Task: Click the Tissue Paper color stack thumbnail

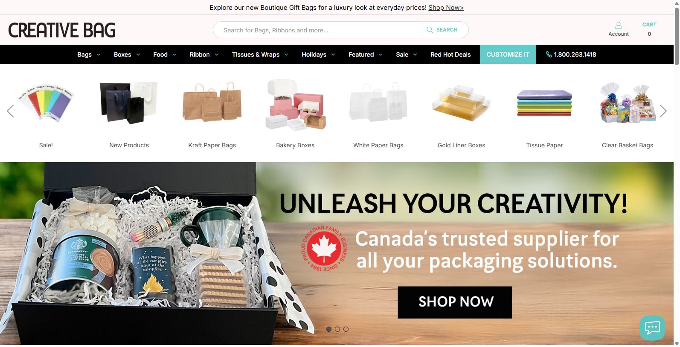Action: [x=544, y=103]
